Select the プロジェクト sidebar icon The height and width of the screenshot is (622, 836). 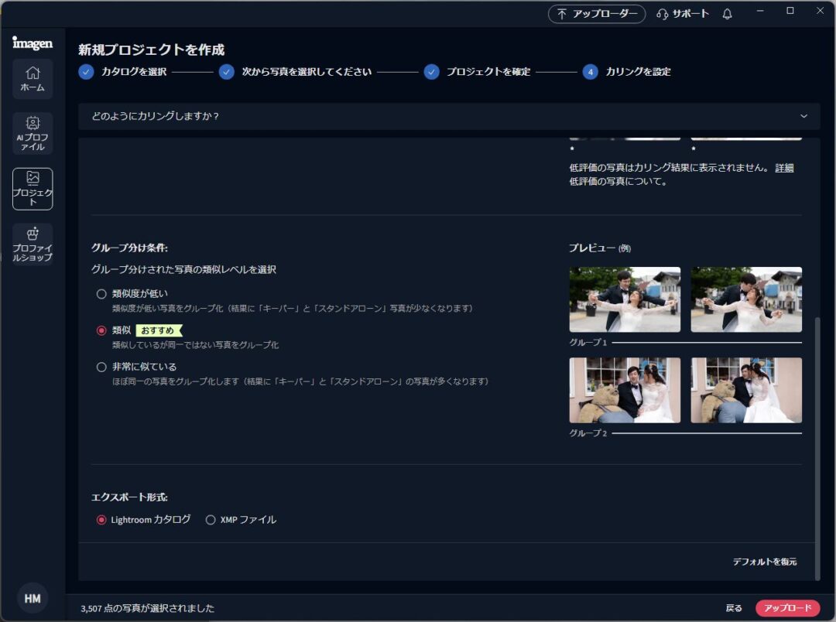pyautogui.click(x=33, y=188)
